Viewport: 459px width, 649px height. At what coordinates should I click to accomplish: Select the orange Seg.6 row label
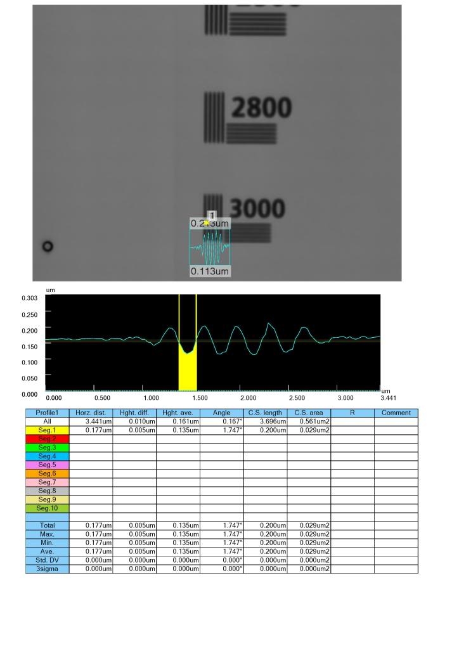47,473
